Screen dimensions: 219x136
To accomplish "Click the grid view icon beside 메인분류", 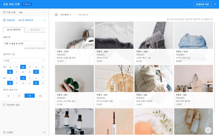I will click(56, 15).
